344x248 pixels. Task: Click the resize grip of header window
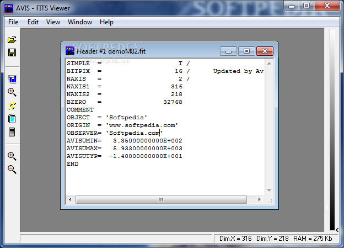270,201
